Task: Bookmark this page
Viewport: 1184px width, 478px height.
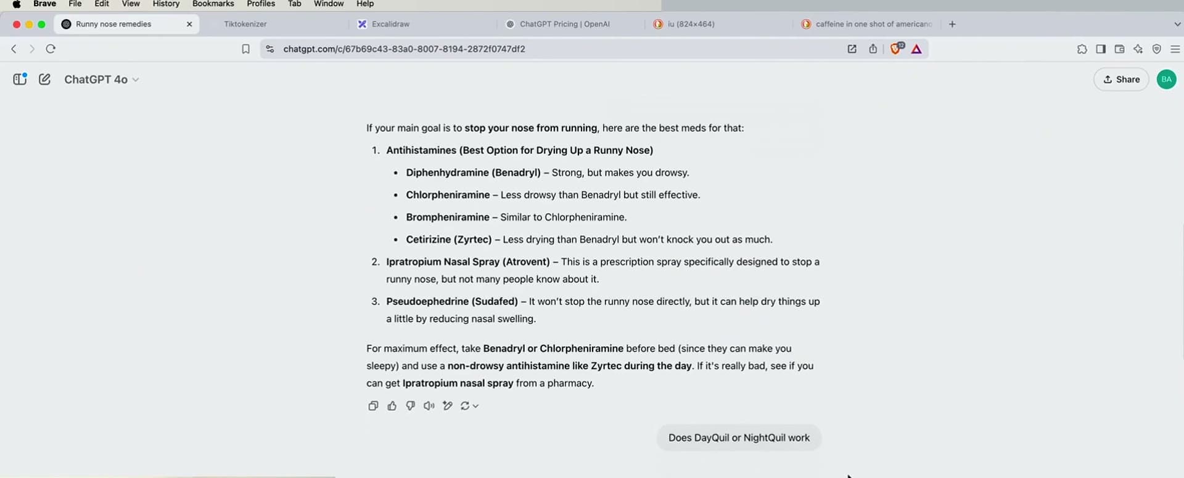Action: coord(245,49)
